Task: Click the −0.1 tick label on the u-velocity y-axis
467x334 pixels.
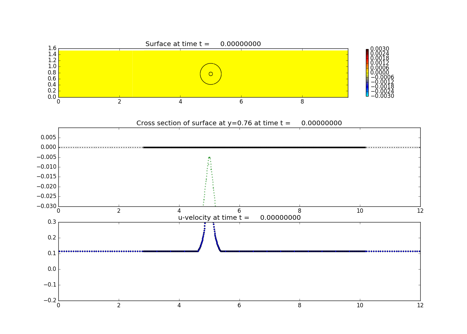Action: coord(50,285)
